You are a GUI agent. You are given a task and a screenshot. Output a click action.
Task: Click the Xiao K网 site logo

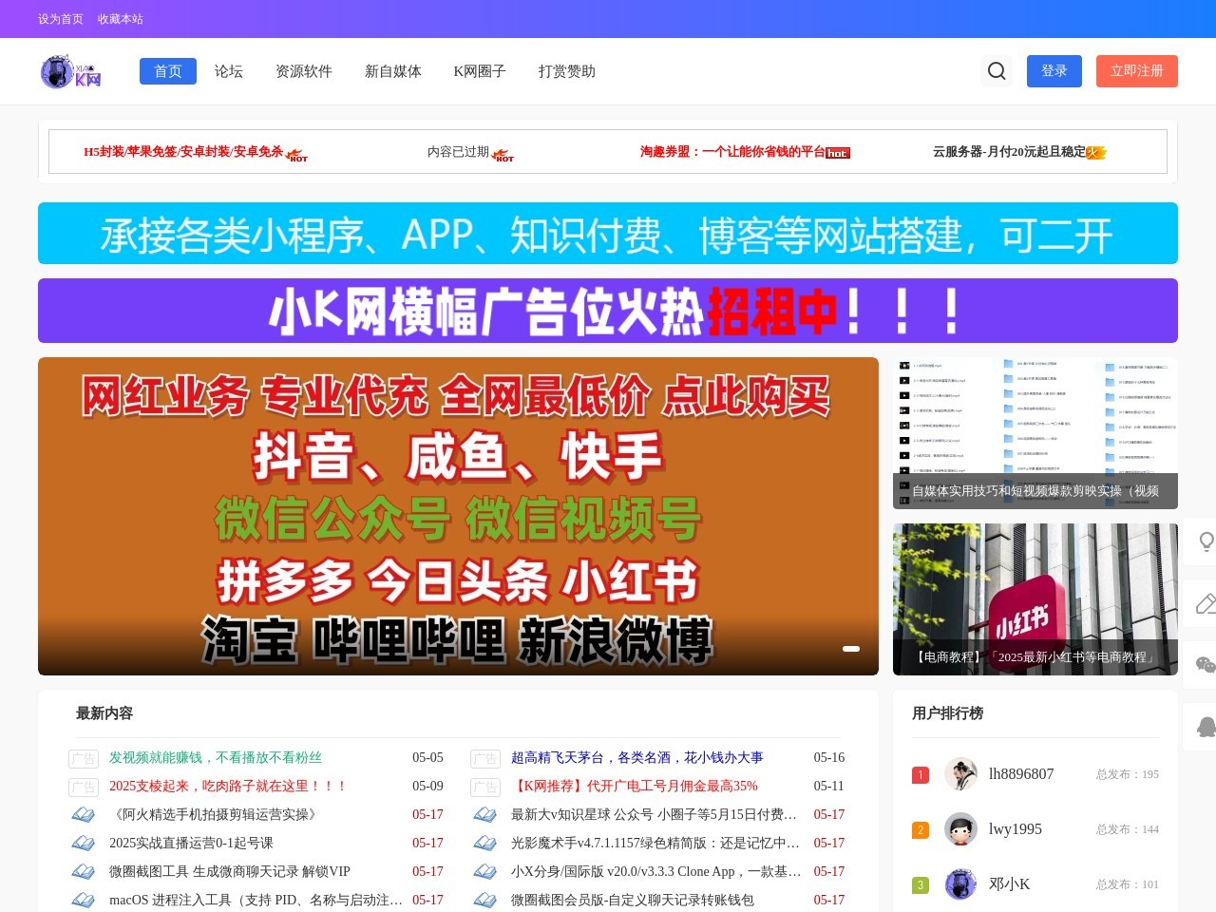tap(71, 71)
